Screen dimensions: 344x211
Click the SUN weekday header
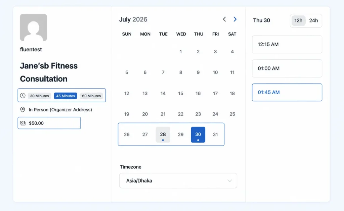point(127,34)
